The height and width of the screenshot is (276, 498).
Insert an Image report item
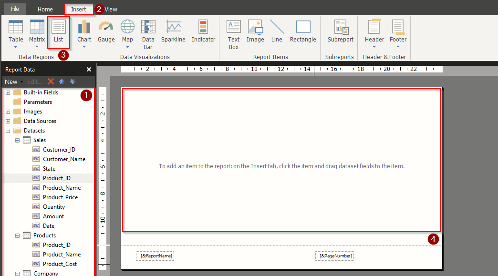255,30
